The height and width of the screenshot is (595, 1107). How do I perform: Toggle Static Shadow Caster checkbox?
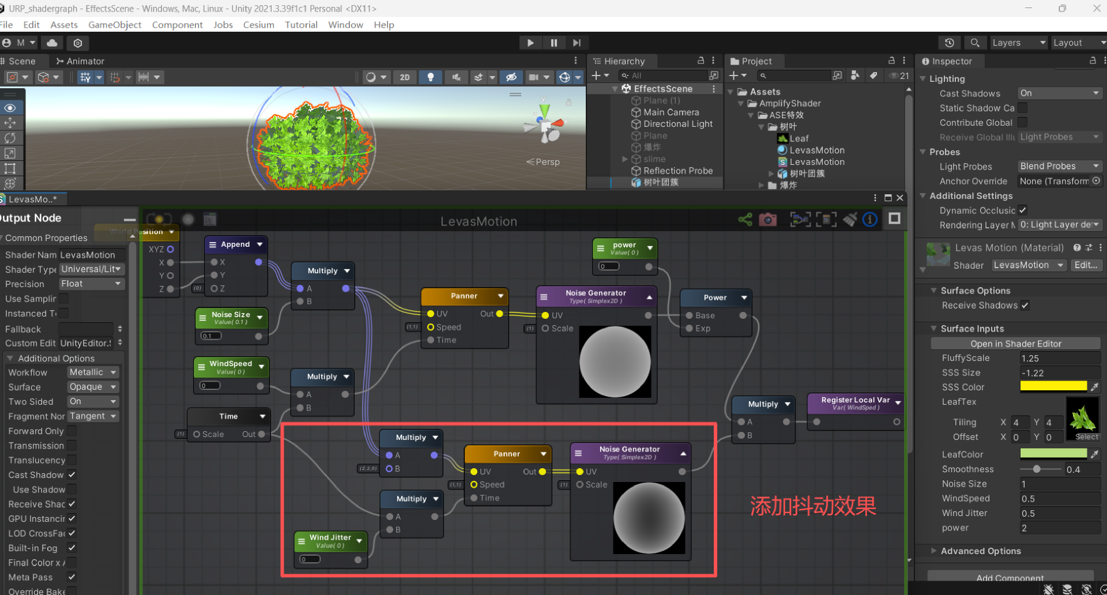(1022, 108)
